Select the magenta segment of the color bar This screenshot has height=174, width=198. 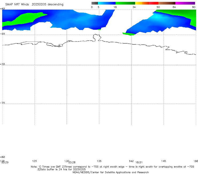(x=185, y=3)
